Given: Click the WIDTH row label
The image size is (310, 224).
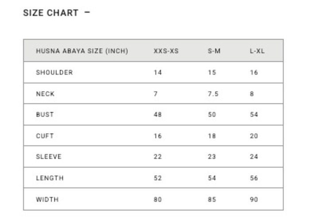Looking at the screenshot, I should pos(47,199).
